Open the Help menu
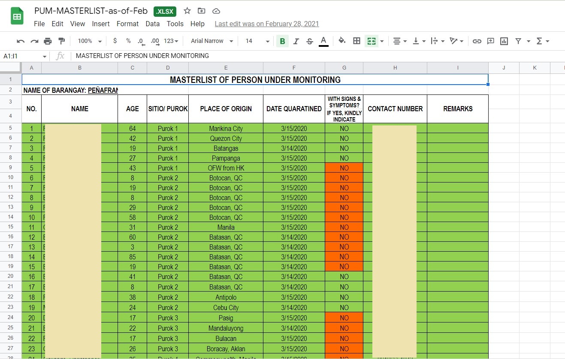Image resolution: width=565 pixels, height=359 pixels. [x=197, y=24]
